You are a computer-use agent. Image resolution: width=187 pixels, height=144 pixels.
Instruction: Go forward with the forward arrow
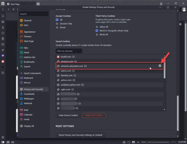[x=8, y=9]
